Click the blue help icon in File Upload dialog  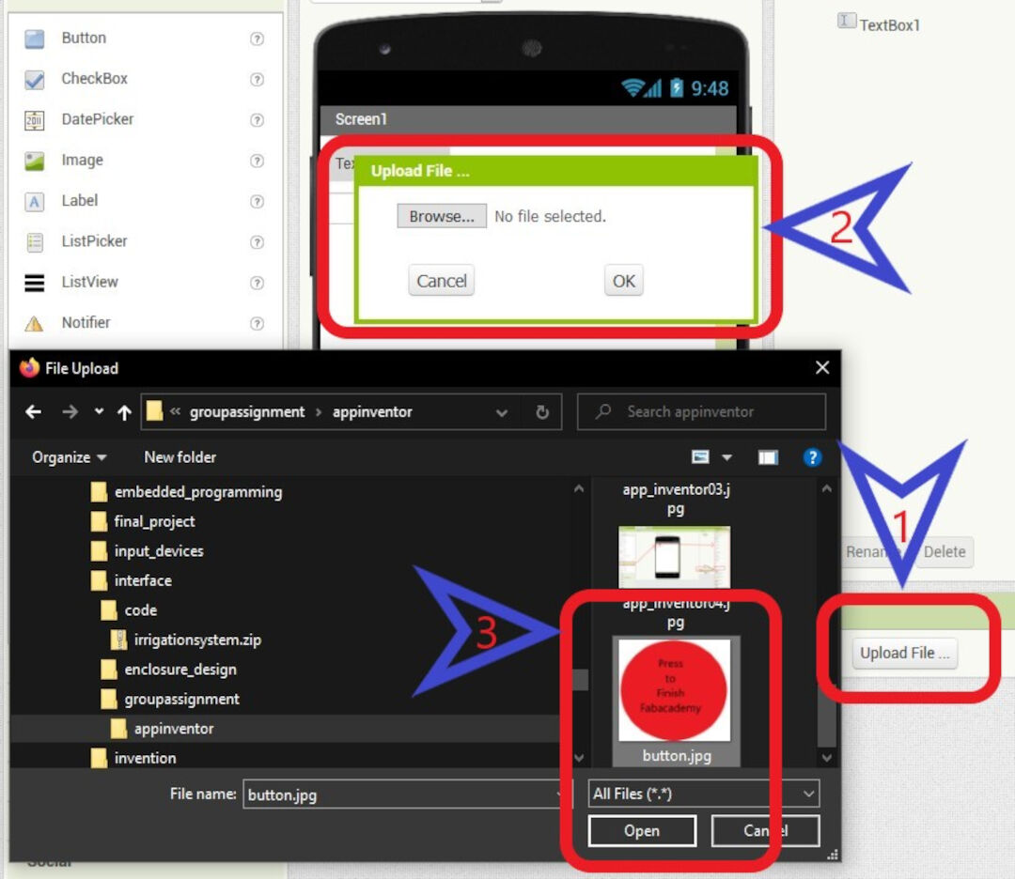(x=813, y=457)
